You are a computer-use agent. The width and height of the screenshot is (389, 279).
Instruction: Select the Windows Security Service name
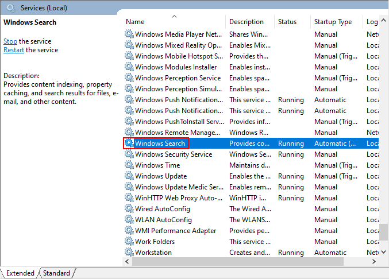coord(174,154)
